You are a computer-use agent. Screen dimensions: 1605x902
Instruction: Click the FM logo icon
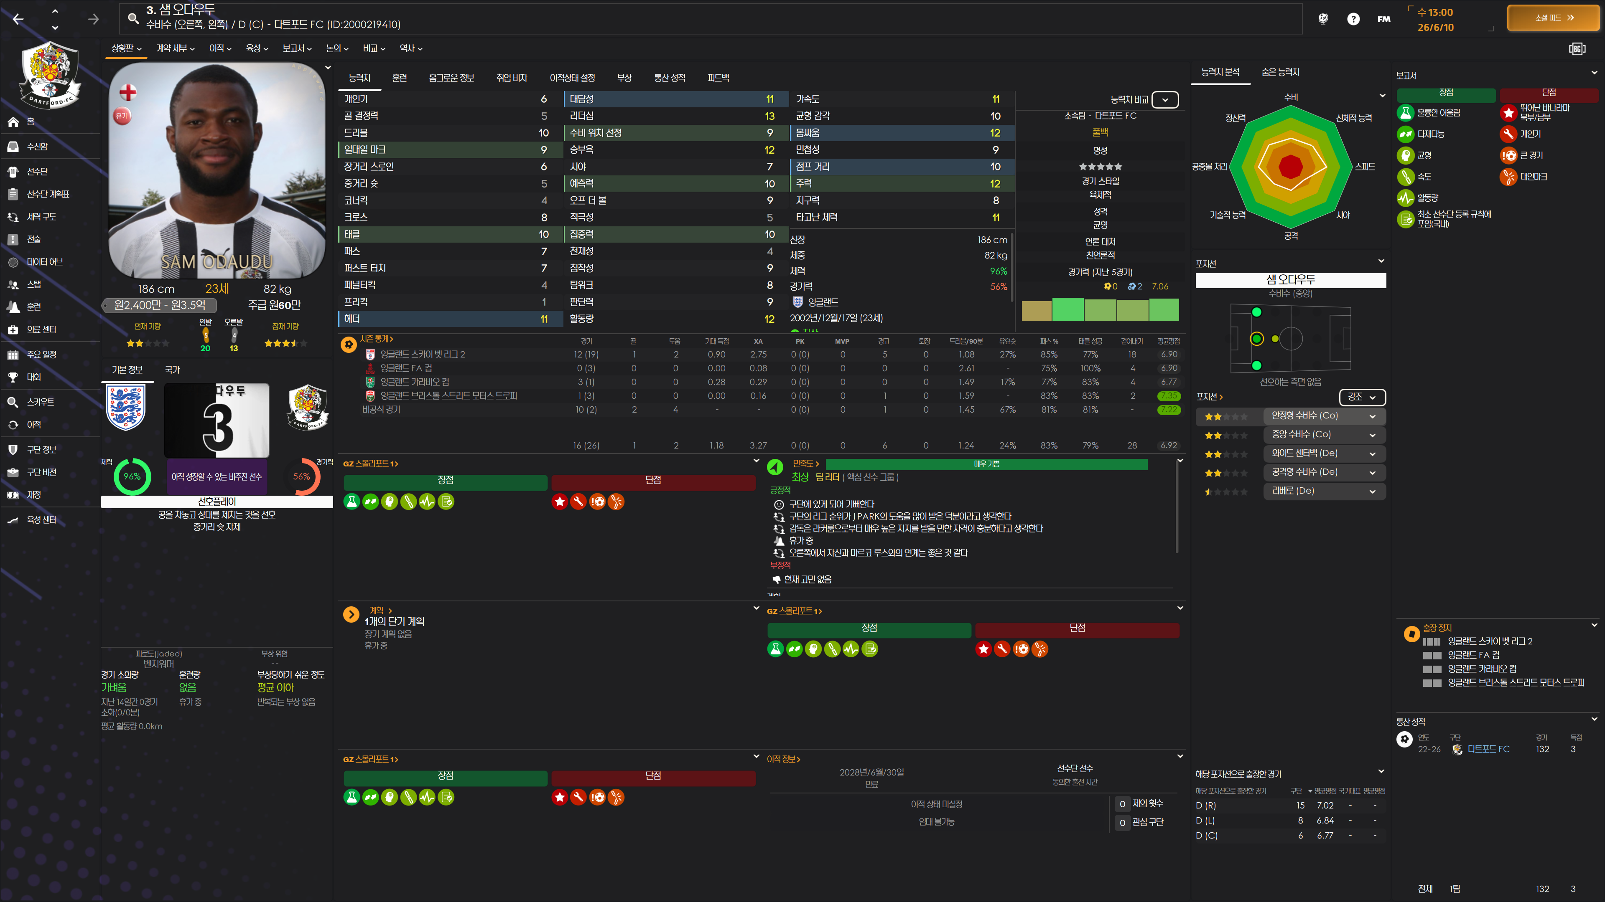(1383, 19)
